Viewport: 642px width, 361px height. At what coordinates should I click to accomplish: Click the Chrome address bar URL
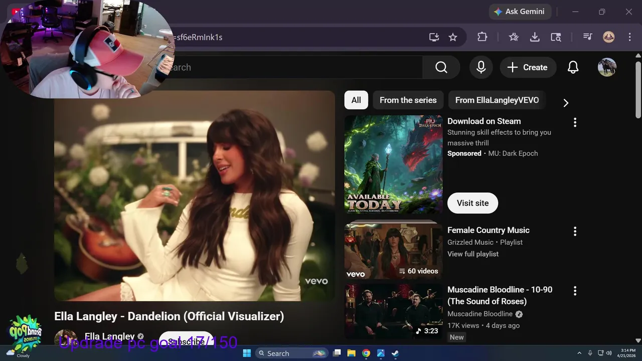click(199, 37)
